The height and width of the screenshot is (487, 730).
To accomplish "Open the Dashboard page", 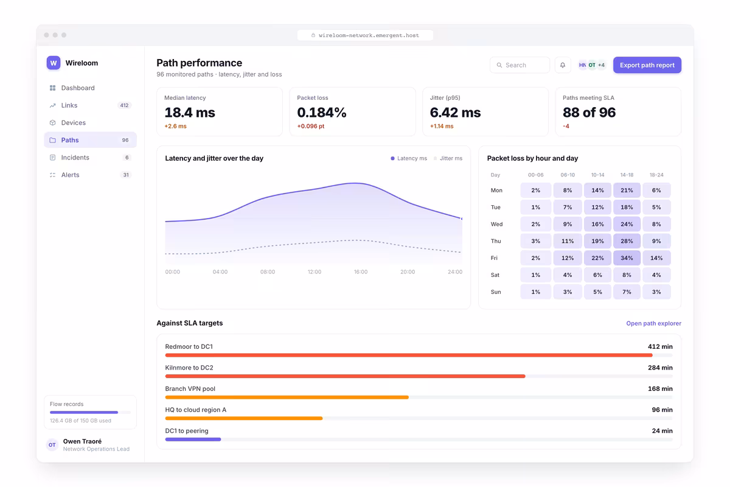I will pyautogui.click(x=90, y=88).
